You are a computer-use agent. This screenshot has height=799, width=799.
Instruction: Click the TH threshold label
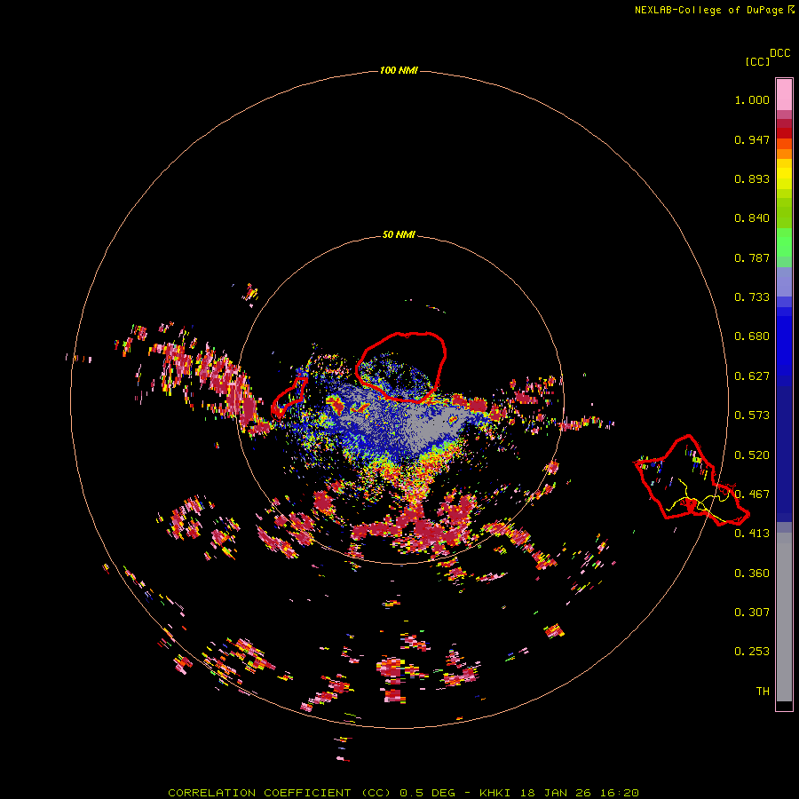pos(763,692)
